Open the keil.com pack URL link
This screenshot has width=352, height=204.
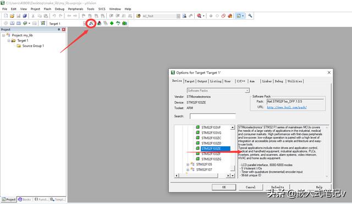pos(287,107)
